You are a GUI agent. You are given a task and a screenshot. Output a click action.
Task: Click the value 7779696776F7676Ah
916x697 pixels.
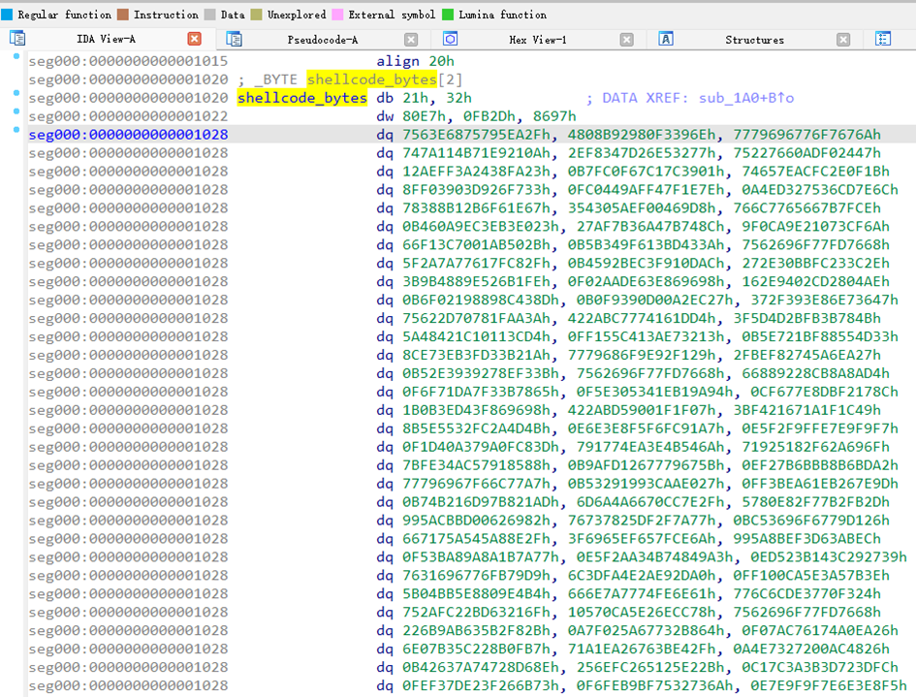tap(807, 135)
